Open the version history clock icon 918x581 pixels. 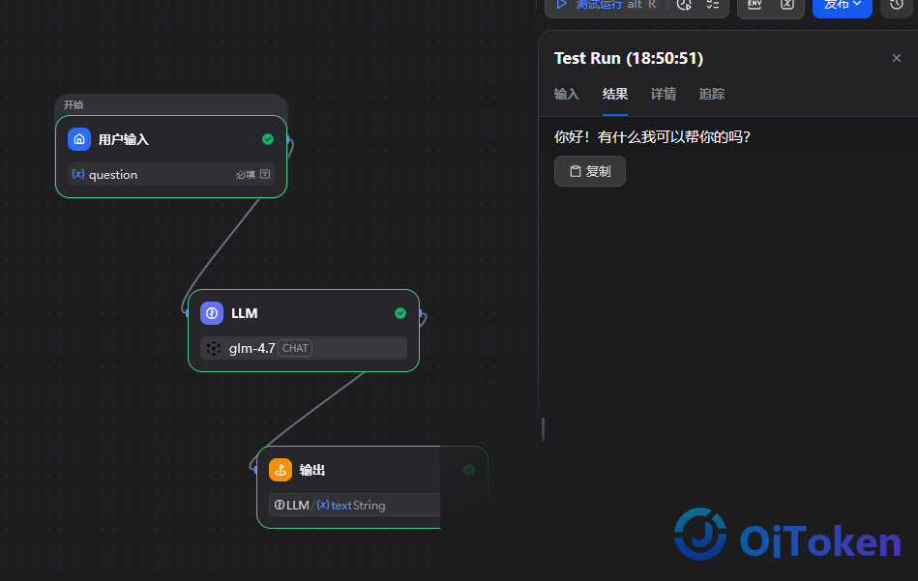click(897, 5)
